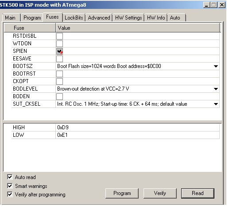Click the SPIEN fuse name
This screenshot has height=207, width=229.
20,51
